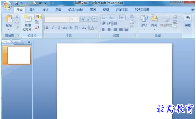Viewport: 196px width, 119px height.
Task: Decrease font size with the shrink icon
Action: 89,19
